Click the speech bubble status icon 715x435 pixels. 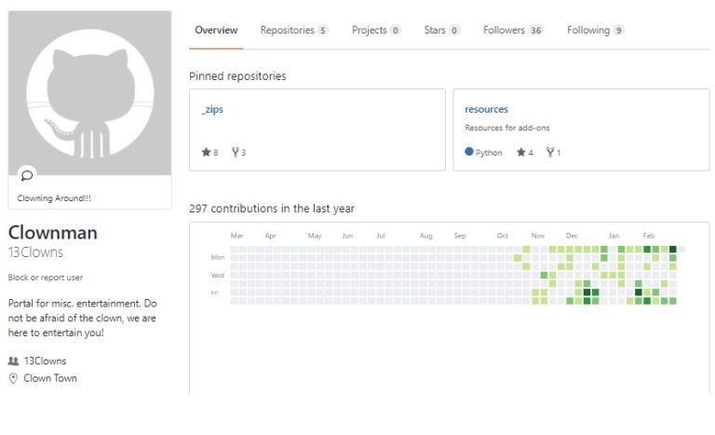click(27, 174)
